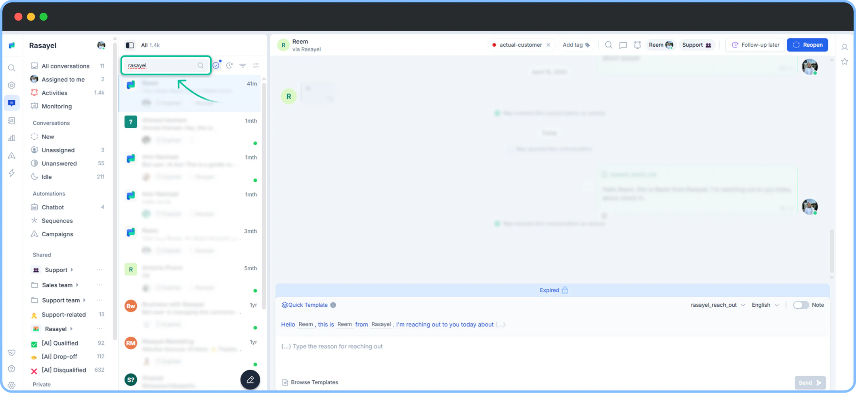Click the Send button
856x393 pixels.
click(x=810, y=383)
